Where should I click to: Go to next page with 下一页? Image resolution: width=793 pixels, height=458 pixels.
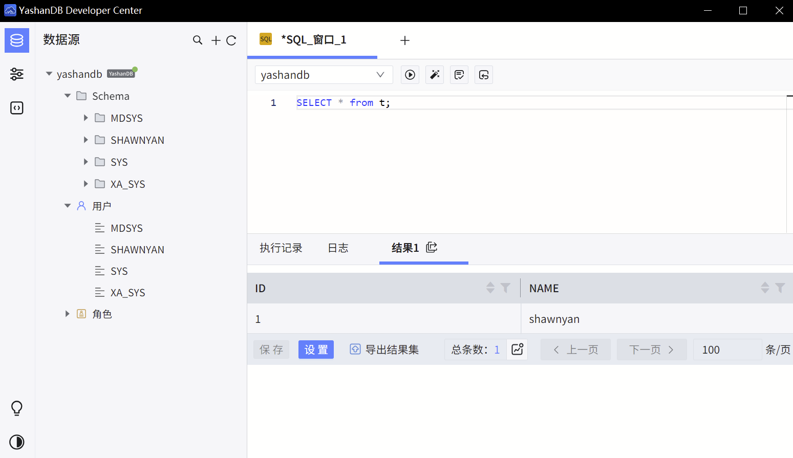[x=652, y=350]
